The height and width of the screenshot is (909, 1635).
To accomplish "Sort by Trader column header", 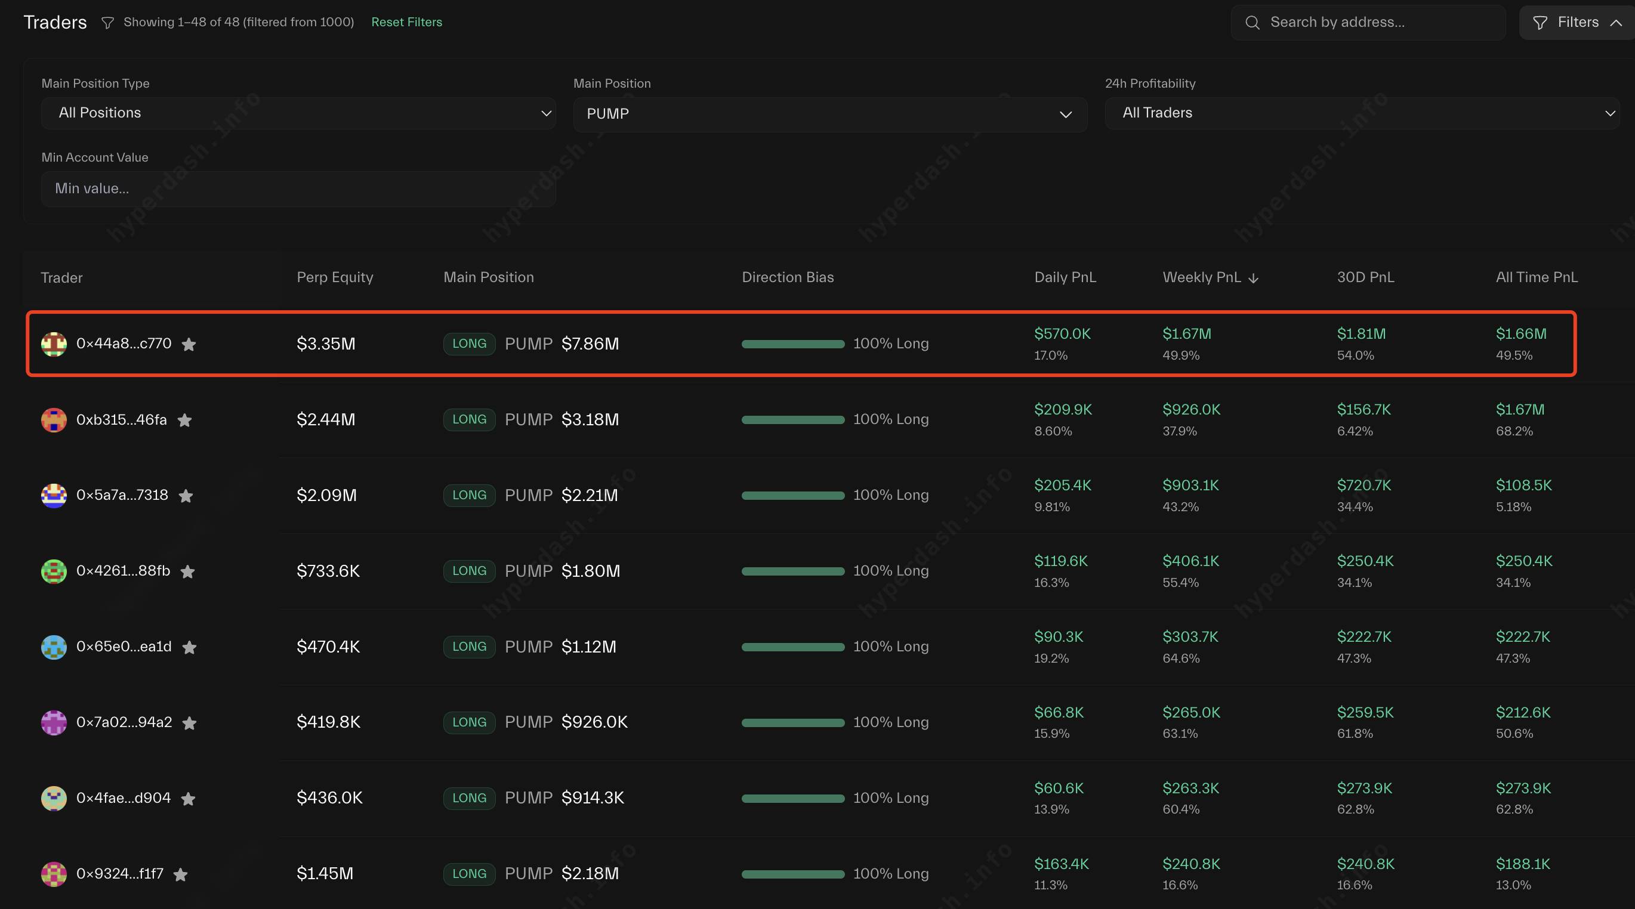I will click(61, 278).
